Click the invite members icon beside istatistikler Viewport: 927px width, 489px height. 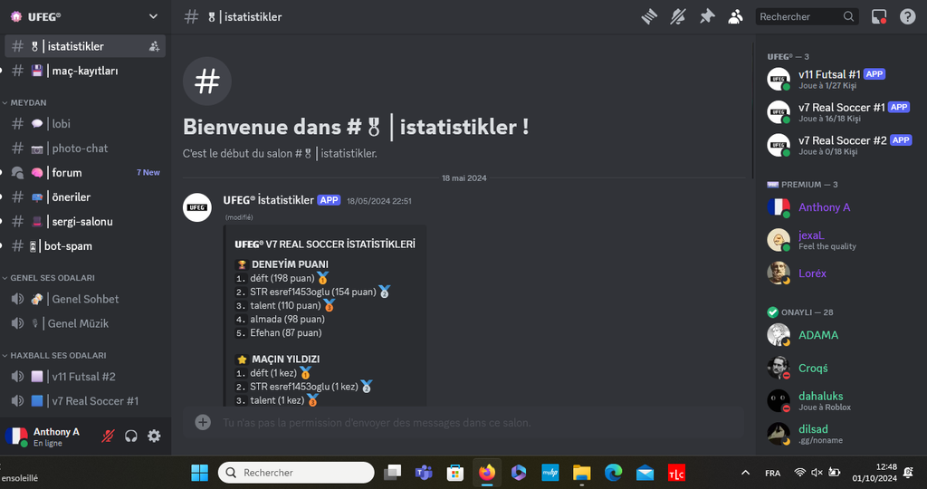[154, 46]
